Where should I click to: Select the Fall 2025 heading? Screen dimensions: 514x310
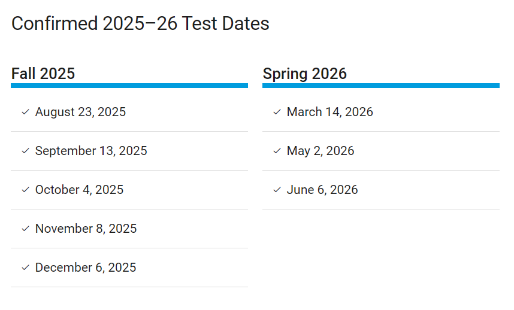click(43, 74)
